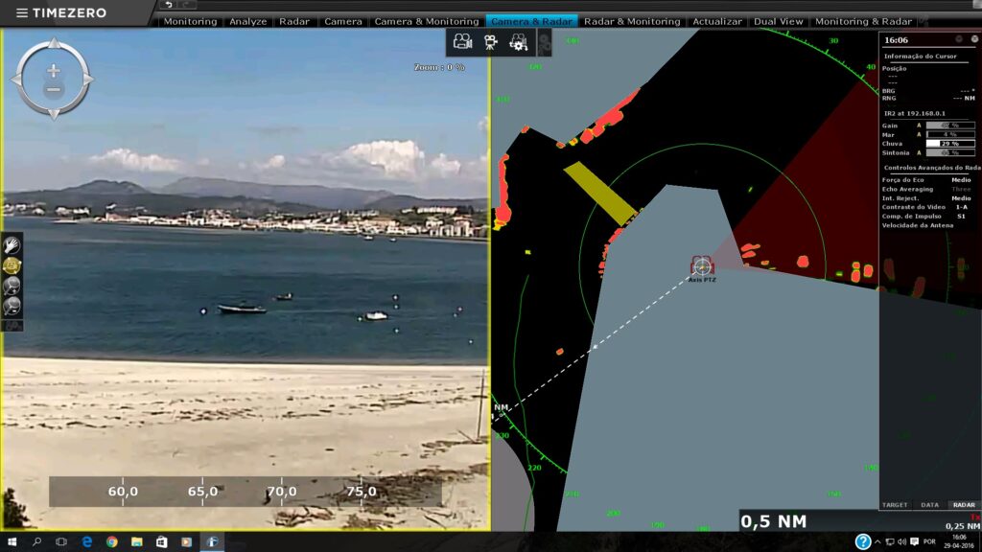The image size is (982, 552).
Task: Change Comp. de Impulso value S1
Action: click(961, 216)
